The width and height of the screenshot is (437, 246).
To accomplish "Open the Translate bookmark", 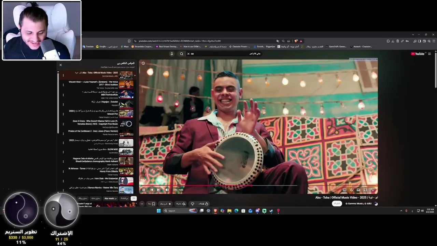I will coord(88,46).
